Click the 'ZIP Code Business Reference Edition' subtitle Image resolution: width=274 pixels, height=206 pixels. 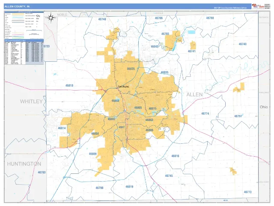point(230,8)
